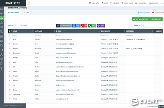Select name Jacqueline
Screen dimensions: 164x108
click(x=16, y=94)
